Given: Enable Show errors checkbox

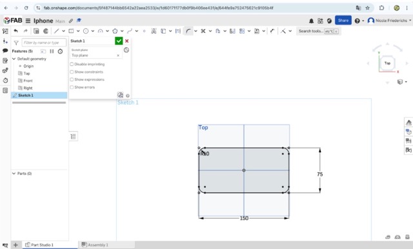Looking at the screenshot, I should tap(72, 87).
